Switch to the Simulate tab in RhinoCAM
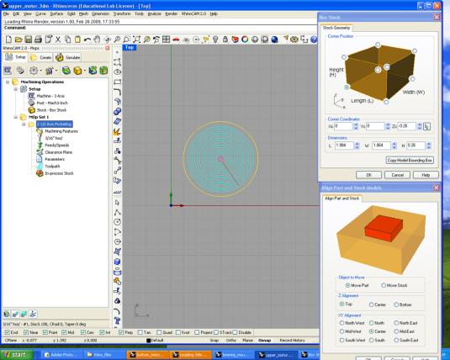The height and width of the screenshot is (360, 450). click(68, 57)
